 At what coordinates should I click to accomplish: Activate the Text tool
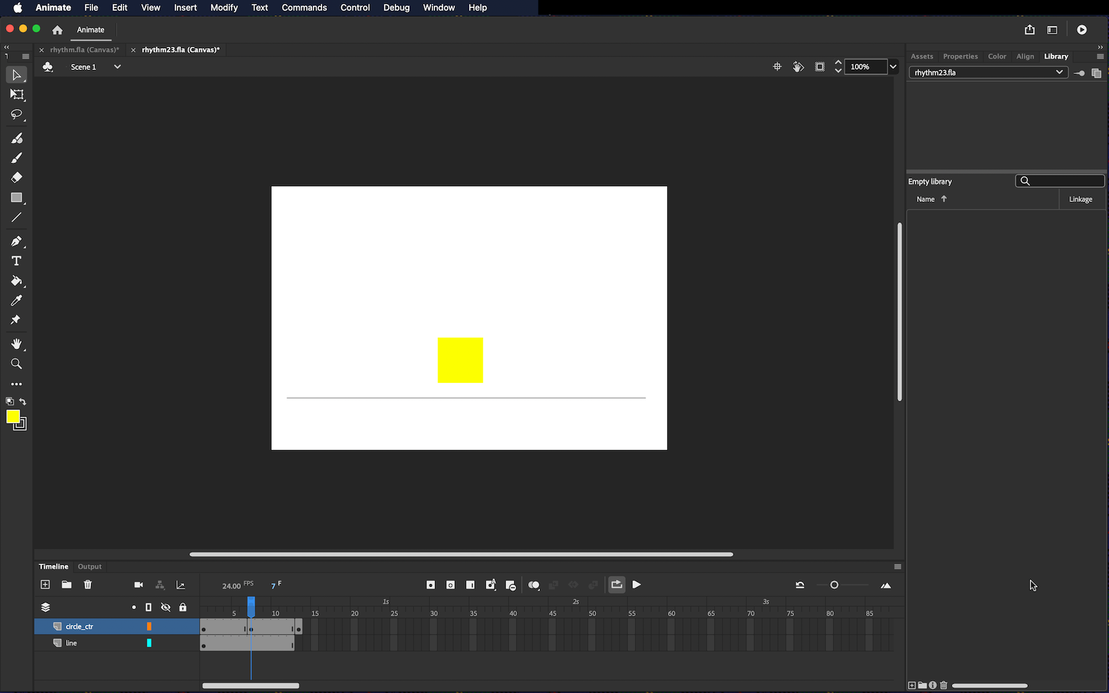(17, 261)
